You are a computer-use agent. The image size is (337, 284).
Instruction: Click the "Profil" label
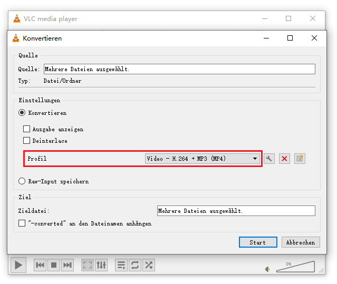(x=37, y=159)
